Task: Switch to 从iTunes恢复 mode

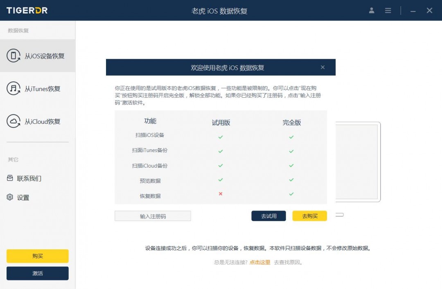Action: click(x=42, y=89)
